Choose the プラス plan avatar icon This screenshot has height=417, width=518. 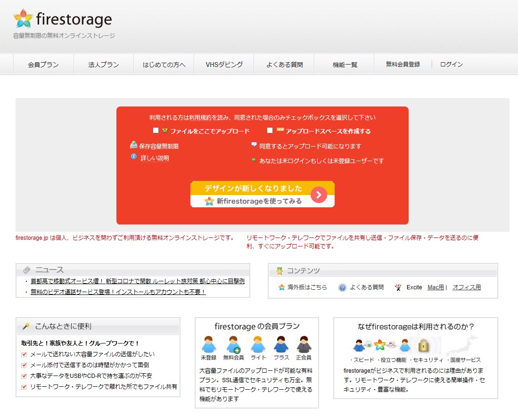(281, 345)
